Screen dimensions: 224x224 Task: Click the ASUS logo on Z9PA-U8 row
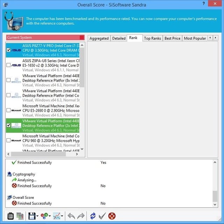pyautogui.click(x=16, y=65)
